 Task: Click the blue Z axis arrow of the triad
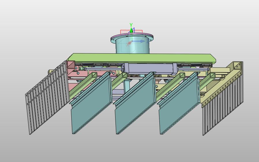pos(139,41)
